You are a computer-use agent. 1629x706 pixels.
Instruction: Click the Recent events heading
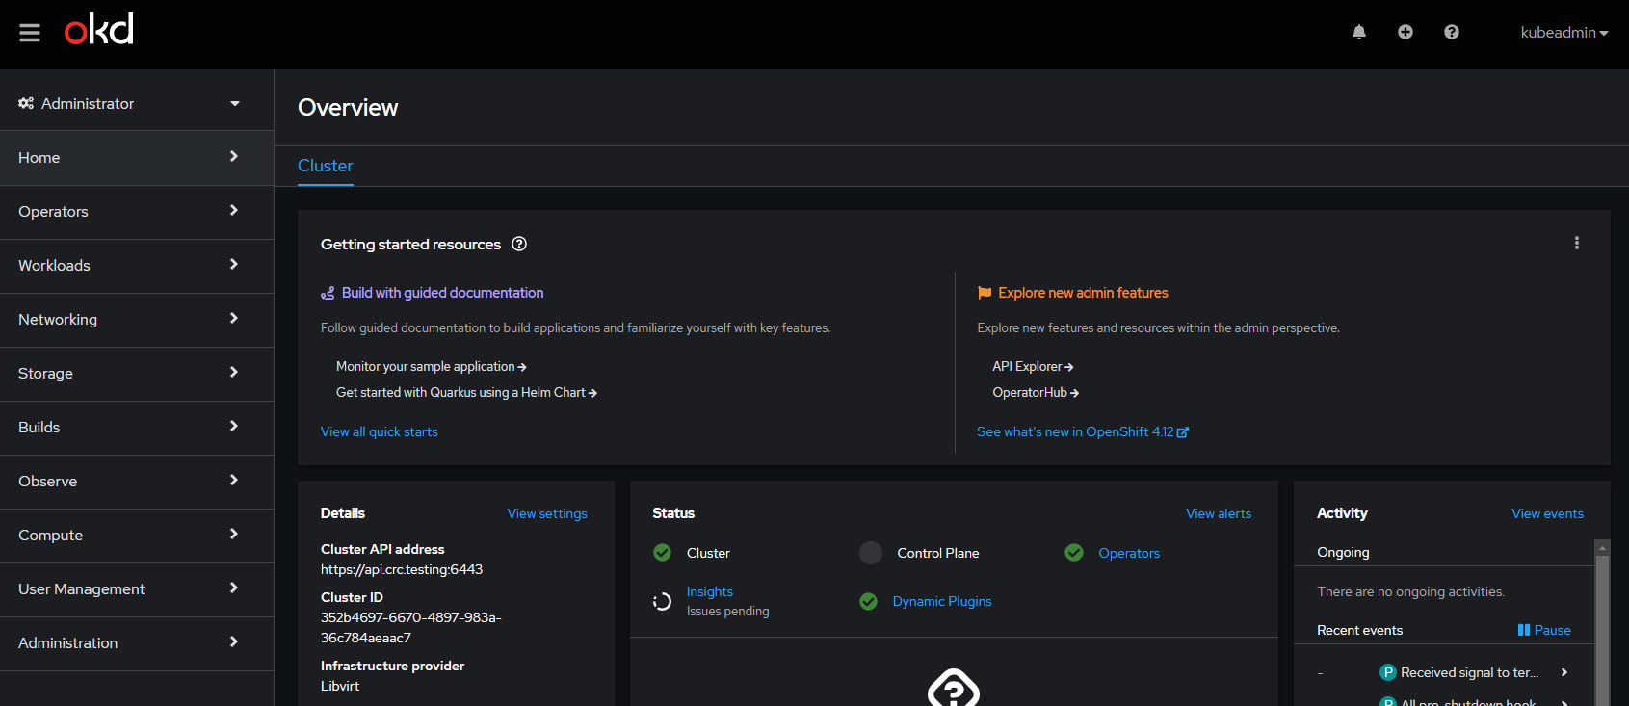pos(1359,630)
